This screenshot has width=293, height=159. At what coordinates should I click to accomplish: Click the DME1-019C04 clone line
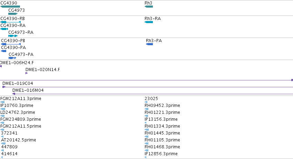[148, 87]
